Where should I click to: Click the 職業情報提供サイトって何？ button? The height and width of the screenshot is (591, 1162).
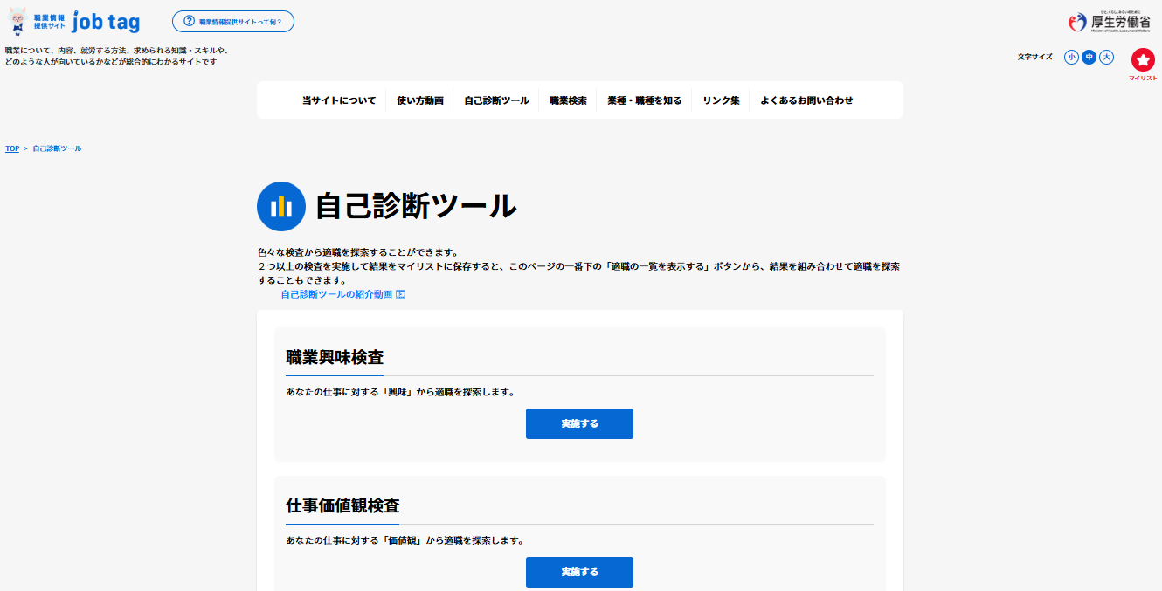point(233,21)
